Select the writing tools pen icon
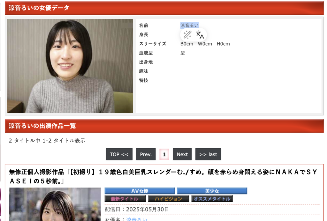327x221 pixels. coord(187,35)
